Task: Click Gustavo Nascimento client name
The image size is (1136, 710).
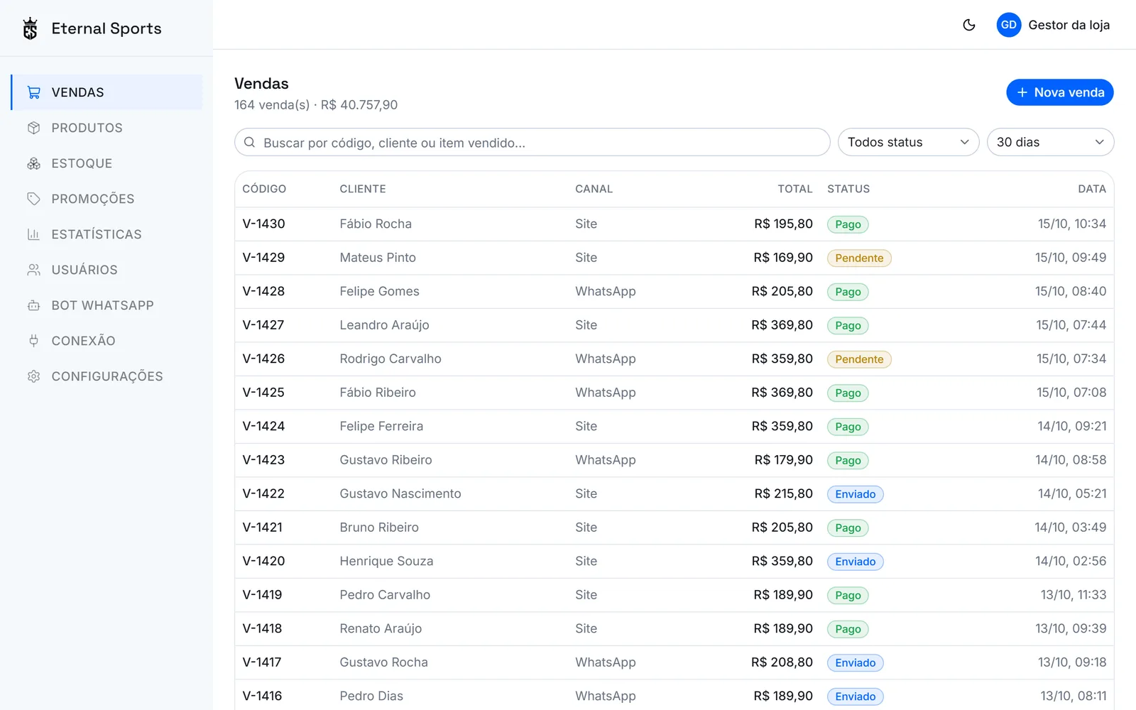Action: click(400, 493)
